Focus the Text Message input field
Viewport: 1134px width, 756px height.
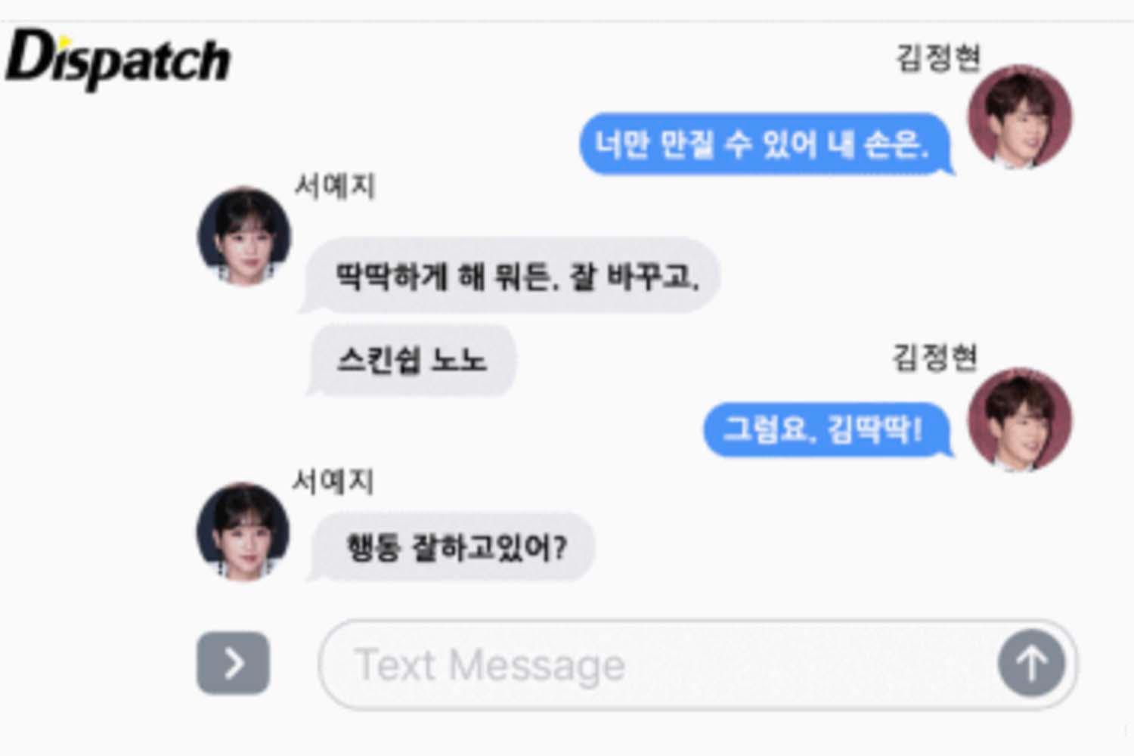pos(698,665)
